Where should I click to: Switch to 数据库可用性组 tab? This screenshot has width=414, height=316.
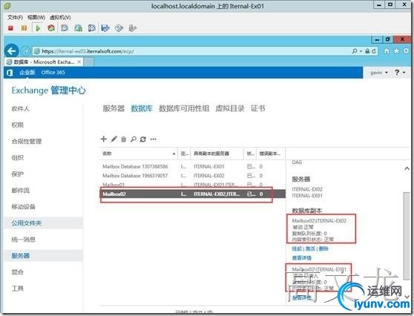pyautogui.click(x=184, y=108)
